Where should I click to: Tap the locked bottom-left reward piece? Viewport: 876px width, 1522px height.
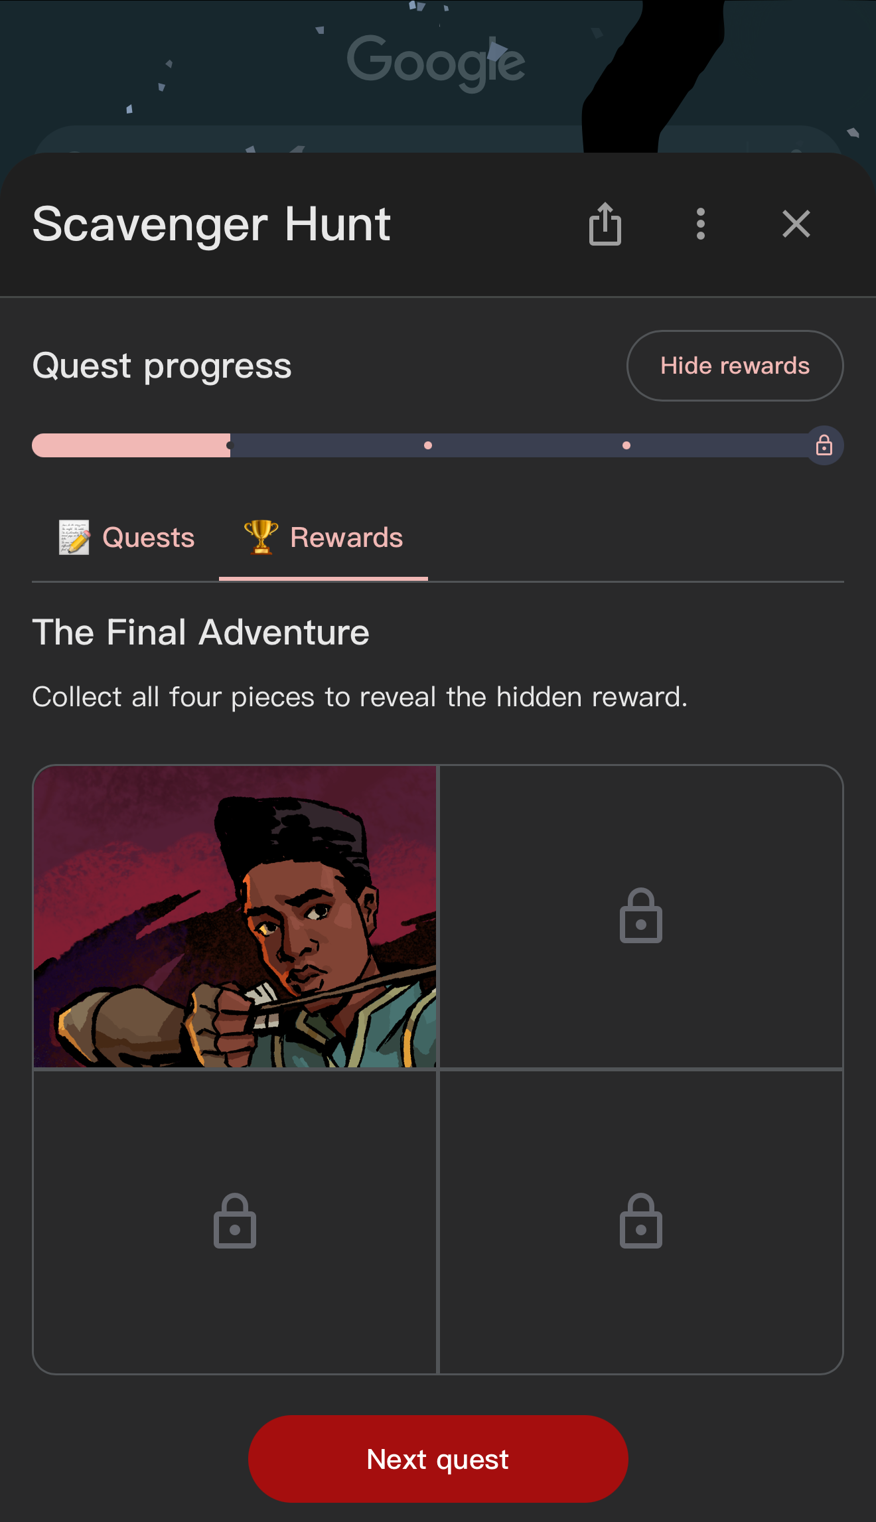point(235,1221)
